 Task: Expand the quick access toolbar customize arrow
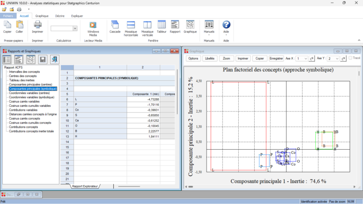point(29,9)
